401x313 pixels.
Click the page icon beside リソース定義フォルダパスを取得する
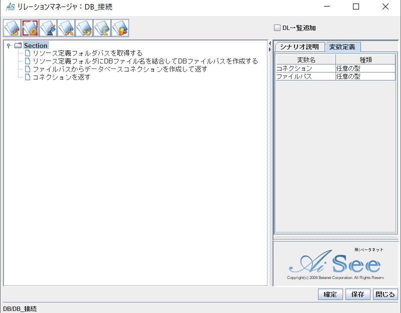pos(27,53)
